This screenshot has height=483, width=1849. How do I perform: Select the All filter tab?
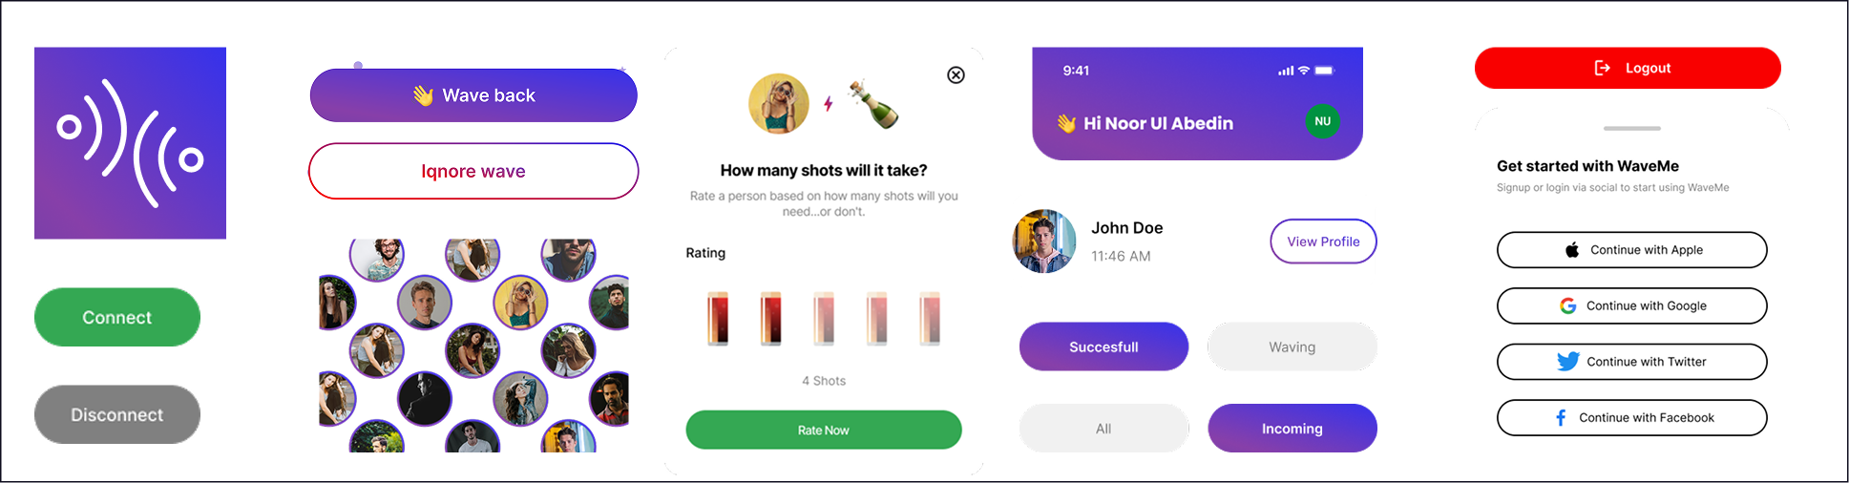1103,429
